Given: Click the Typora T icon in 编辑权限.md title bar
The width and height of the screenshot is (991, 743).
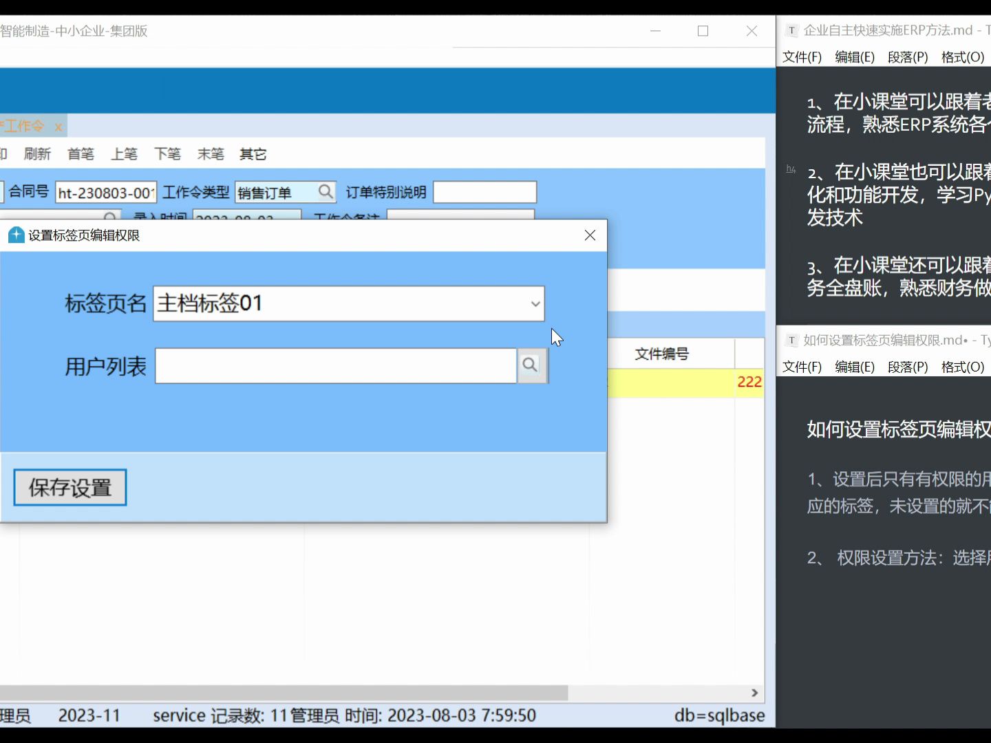Looking at the screenshot, I should pyautogui.click(x=791, y=340).
